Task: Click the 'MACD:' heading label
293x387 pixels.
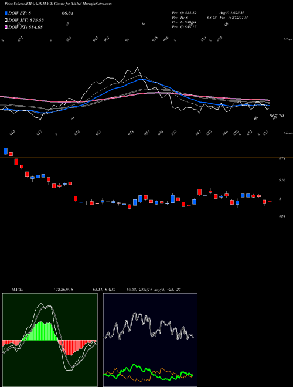Action: [18, 290]
